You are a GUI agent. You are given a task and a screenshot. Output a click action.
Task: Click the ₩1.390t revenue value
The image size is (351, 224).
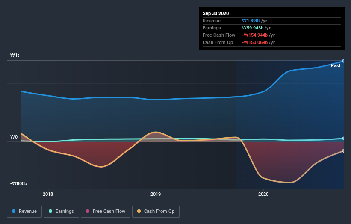251,21
